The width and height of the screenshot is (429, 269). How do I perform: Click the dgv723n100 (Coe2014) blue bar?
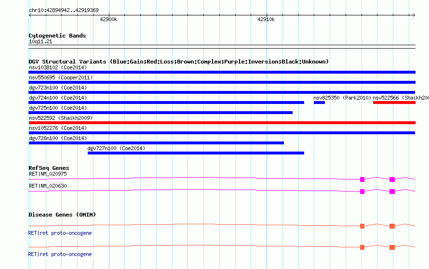point(222,92)
